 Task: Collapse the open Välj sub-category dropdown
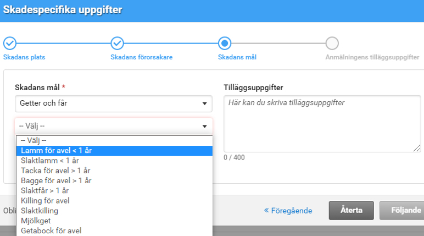[113, 126]
